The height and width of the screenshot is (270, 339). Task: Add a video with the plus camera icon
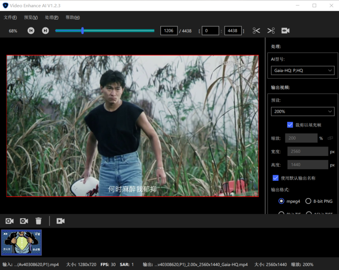click(x=9, y=221)
